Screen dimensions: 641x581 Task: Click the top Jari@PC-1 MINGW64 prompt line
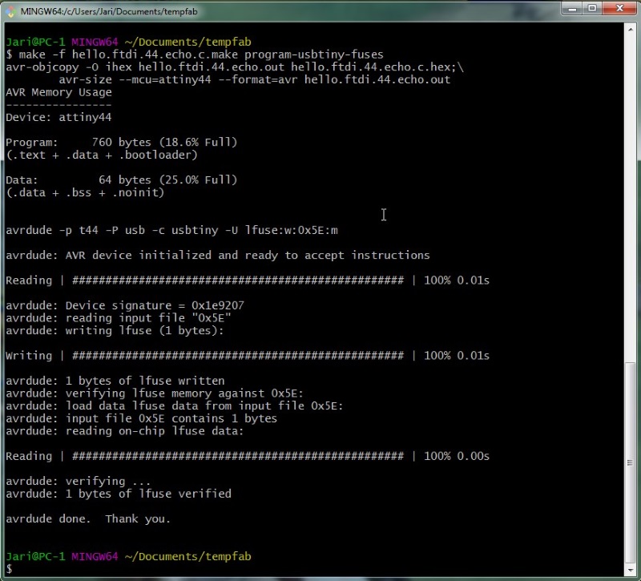(128, 42)
